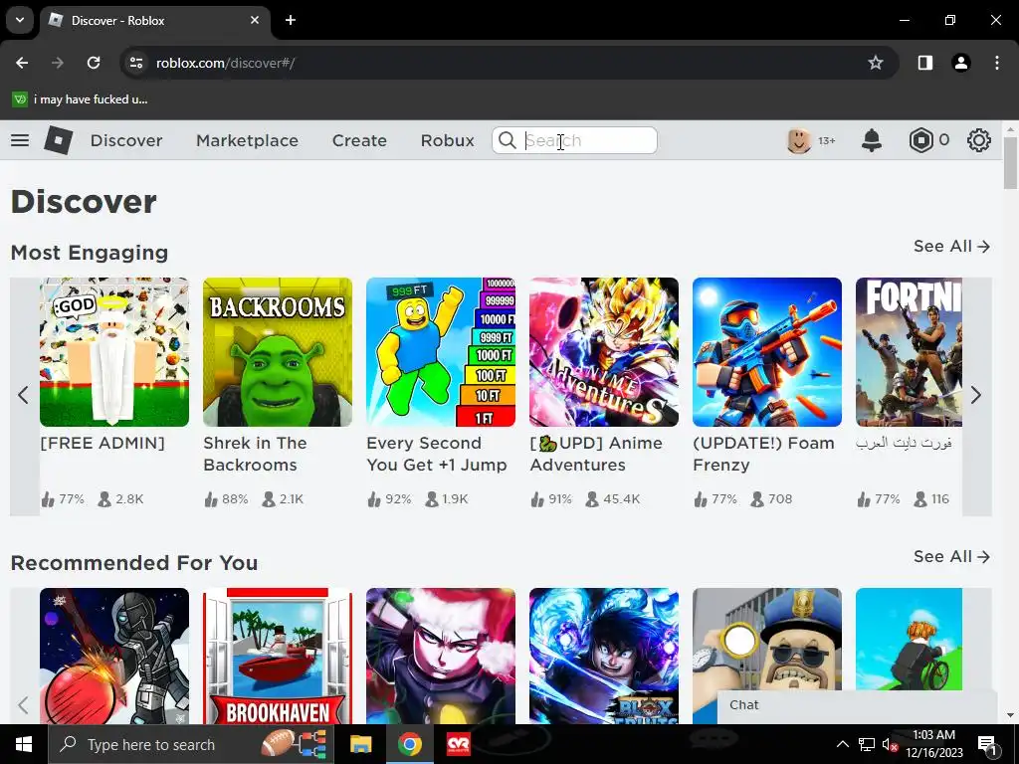View site information icon in address bar
The image size is (1019, 764).
click(136, 63)
